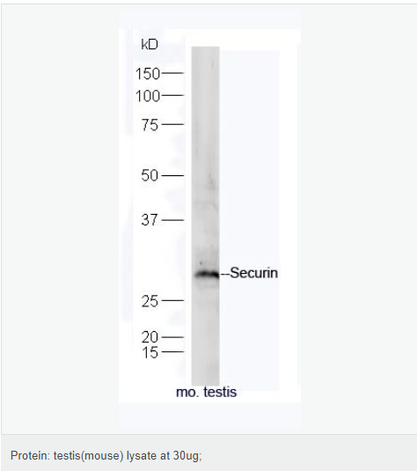Click the 25 kD marker label
Viewport: 417px width, 471px height.
point(150,301)
